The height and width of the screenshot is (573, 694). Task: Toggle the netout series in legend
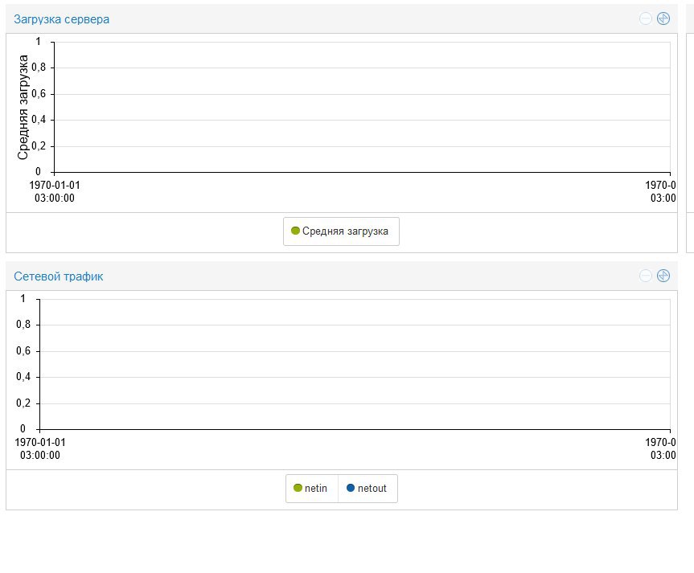tap(368, 488)
